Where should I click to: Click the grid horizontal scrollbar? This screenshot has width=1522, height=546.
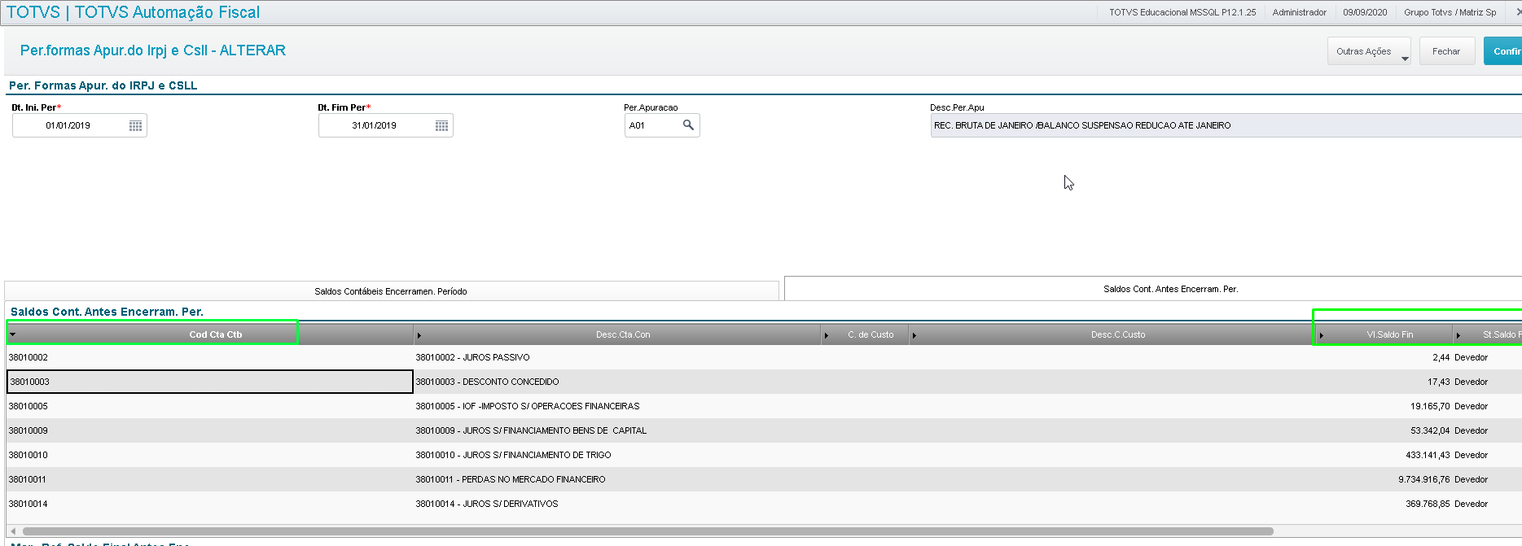point(647,531)
